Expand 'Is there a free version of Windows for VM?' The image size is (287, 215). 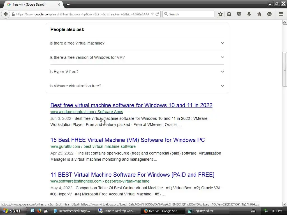pos(137,57)
